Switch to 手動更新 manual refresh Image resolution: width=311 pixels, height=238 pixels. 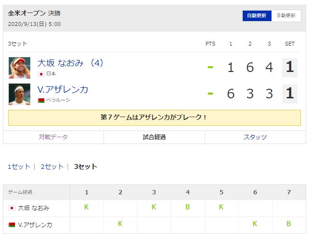pyautogui.click(x=286, y=16)
